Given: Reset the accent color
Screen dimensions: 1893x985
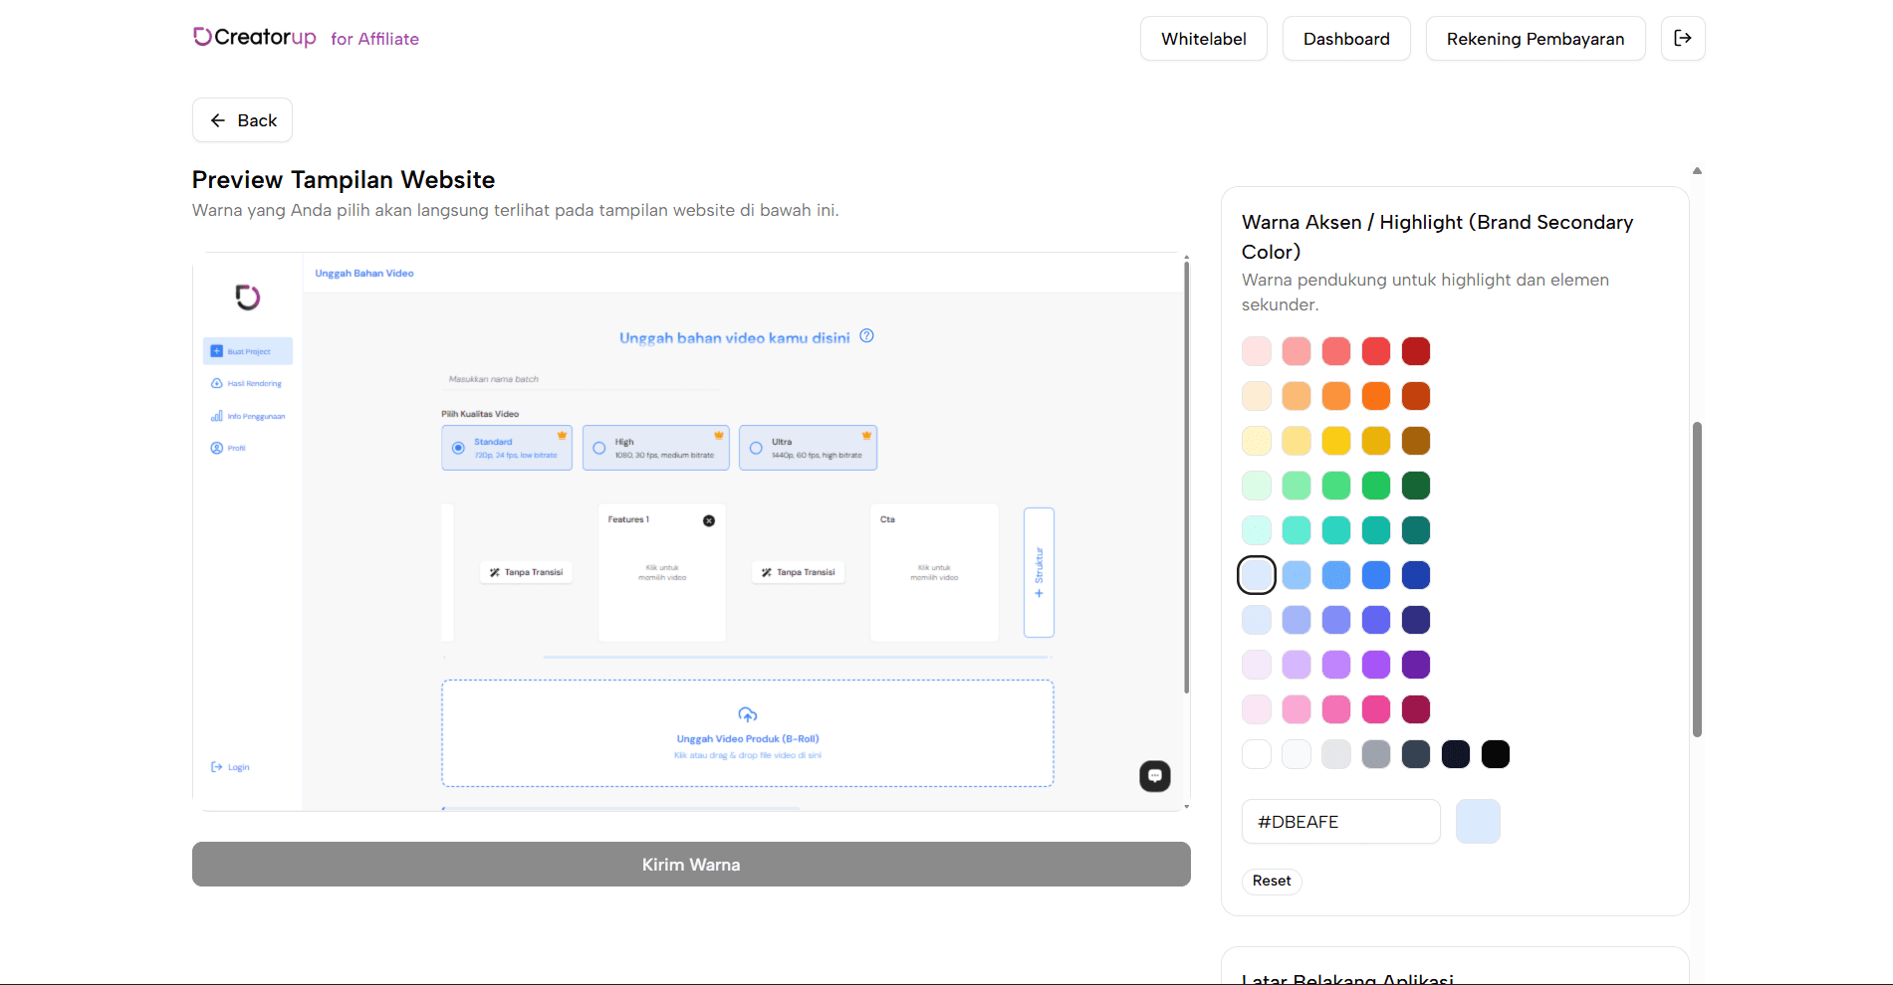Looking at the screenshot, I should tap(1272, 881).
